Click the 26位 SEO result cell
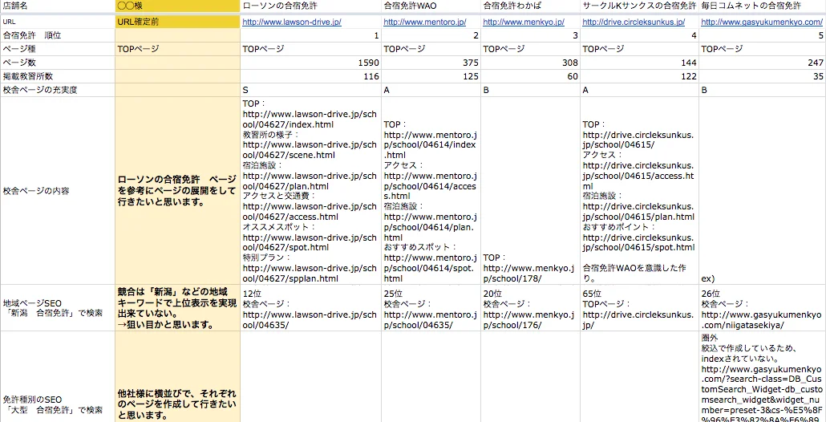 click(x=763, y=308)
